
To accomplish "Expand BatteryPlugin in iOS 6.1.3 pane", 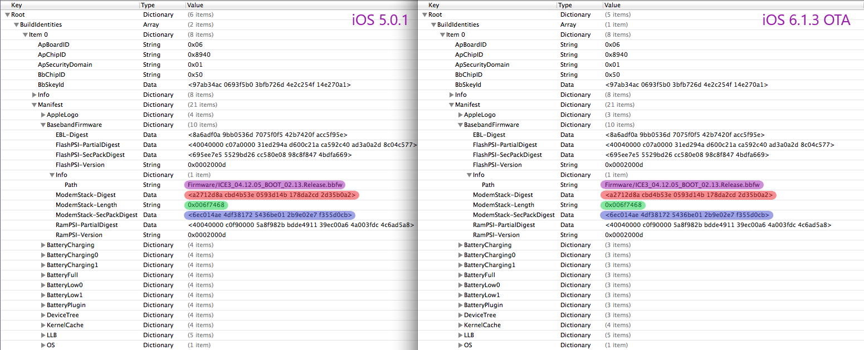I will (460, 305).
